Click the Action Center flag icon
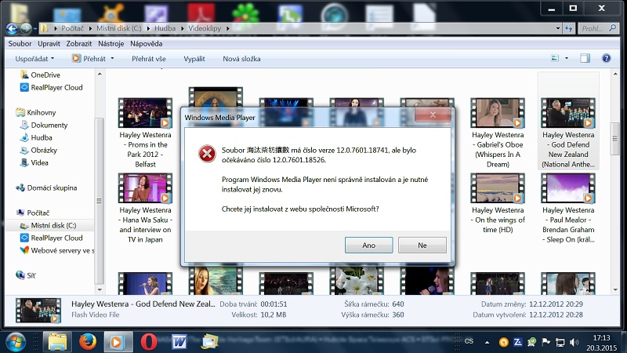 (x=545, y=342)
